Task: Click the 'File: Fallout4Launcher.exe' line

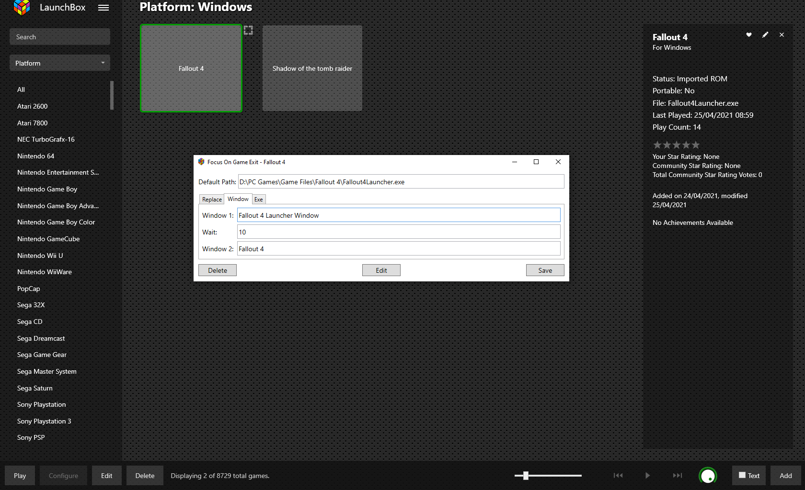Action: [695, 103]
